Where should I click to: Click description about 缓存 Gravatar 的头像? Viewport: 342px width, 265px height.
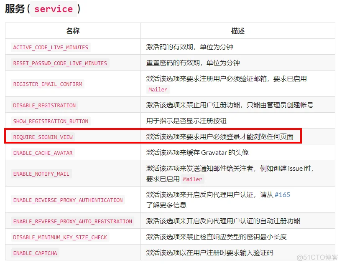coord(197,152)
